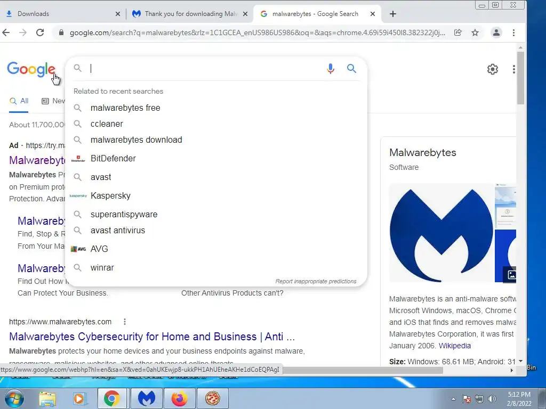The image size is (546, 409).
Task: Start voice search with microphone icon
Action: point(331,69)
